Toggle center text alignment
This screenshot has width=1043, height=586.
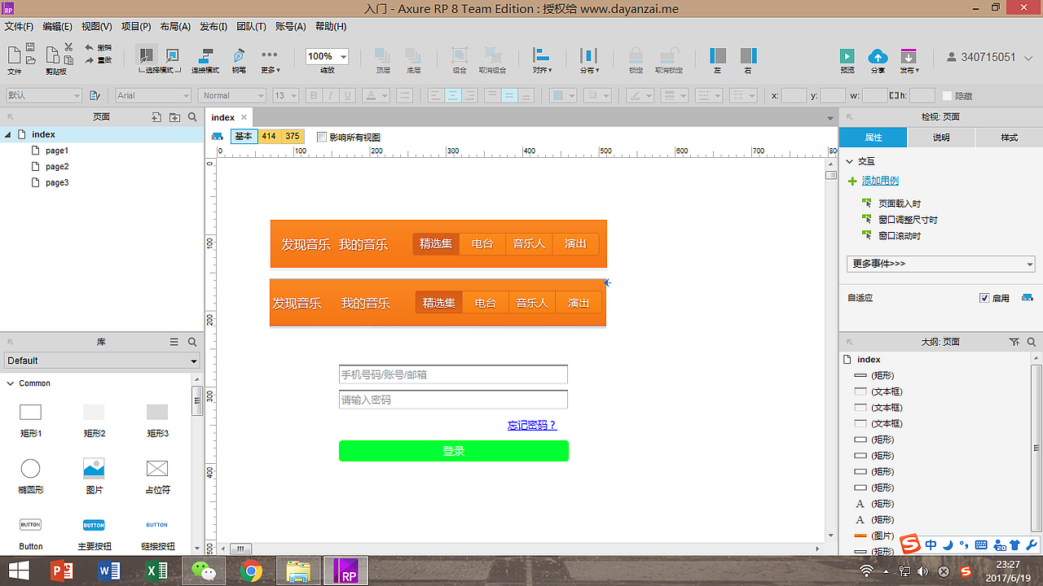[451, 96]
